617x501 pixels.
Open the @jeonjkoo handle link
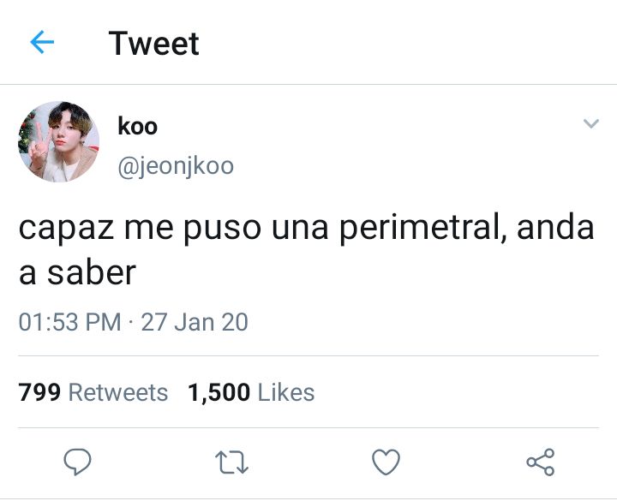pyautogui.click(x=176, y=166)
